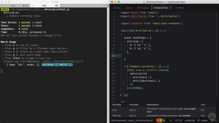Click the underlined ArticleList import name
The width and height of the screenshot is (219, 123).
pyautogui.click(x=139, y=16)
